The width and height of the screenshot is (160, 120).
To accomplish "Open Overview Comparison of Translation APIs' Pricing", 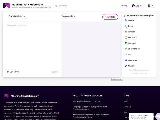I will [x=91, y=116].
